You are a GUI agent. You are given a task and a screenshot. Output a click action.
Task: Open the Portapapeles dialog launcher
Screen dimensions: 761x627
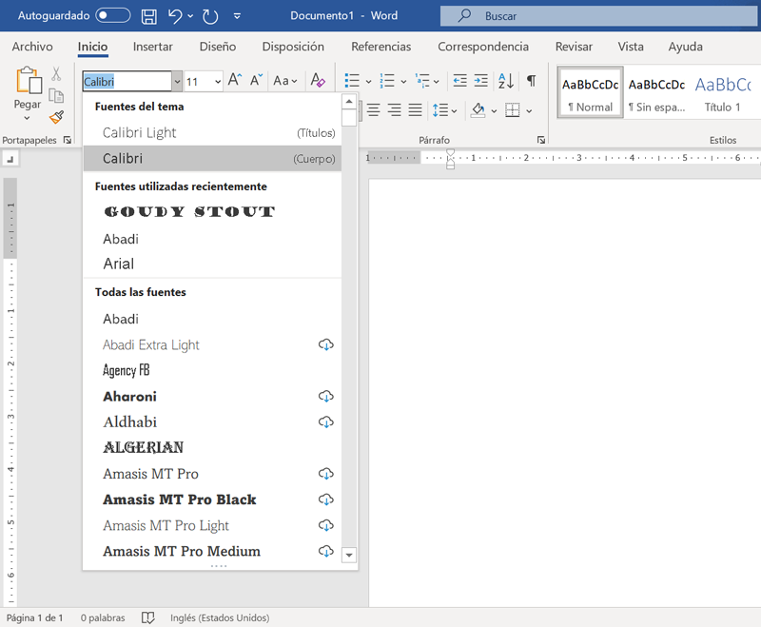point(68,140)
